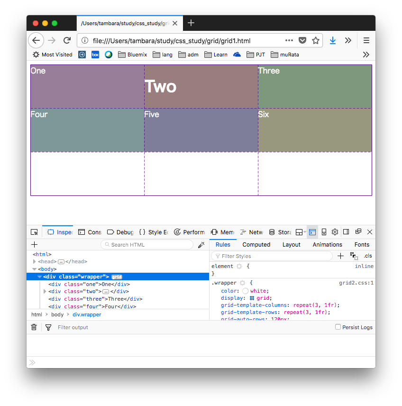Screen dimensions: 402x406
Task: Expand the div class two node
Action: pyautogui.click(x=45, y=292)
